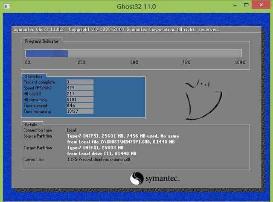Click the Progress Indicator group label
273x202 pixels.
[x=42, y=41]
